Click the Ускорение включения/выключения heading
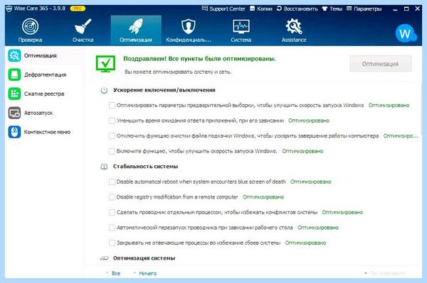 coord(164,90)
